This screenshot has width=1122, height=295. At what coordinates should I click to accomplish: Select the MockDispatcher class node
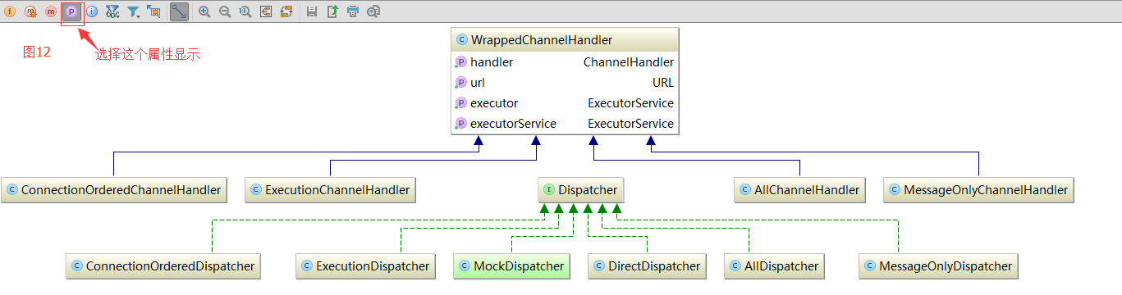[x=511, y=266]
